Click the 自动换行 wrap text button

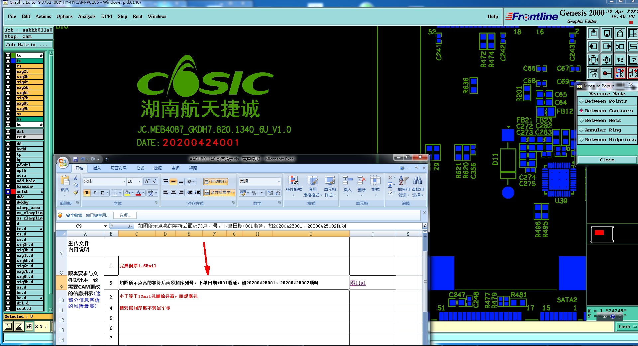[x=216, y=181]
